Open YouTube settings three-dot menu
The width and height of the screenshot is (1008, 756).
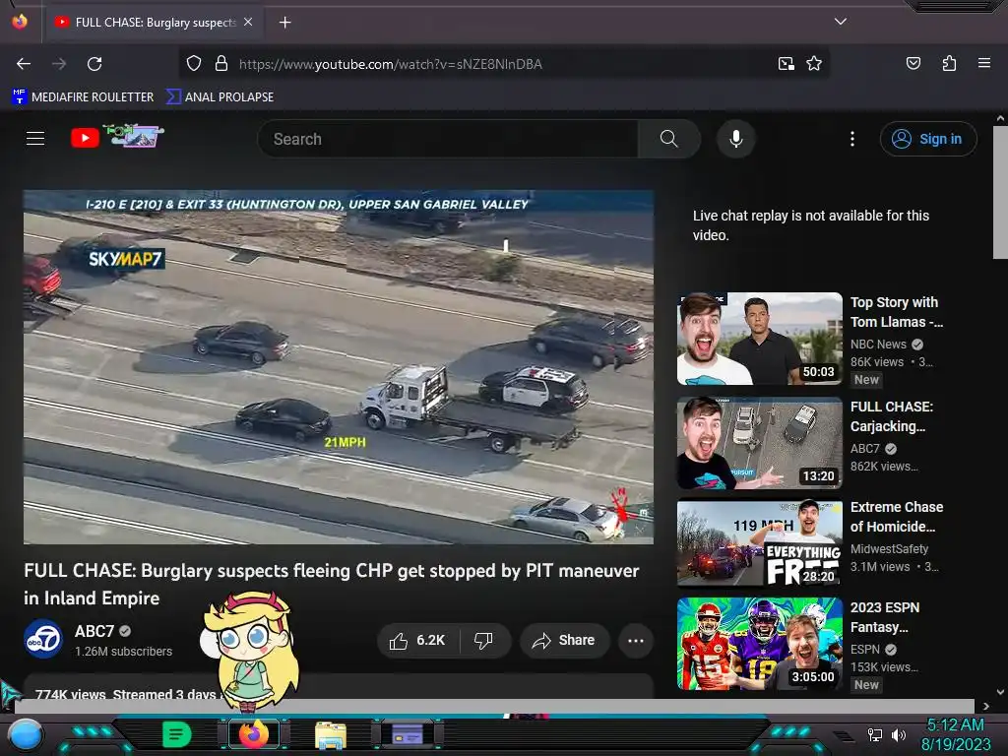click(851, 139)
